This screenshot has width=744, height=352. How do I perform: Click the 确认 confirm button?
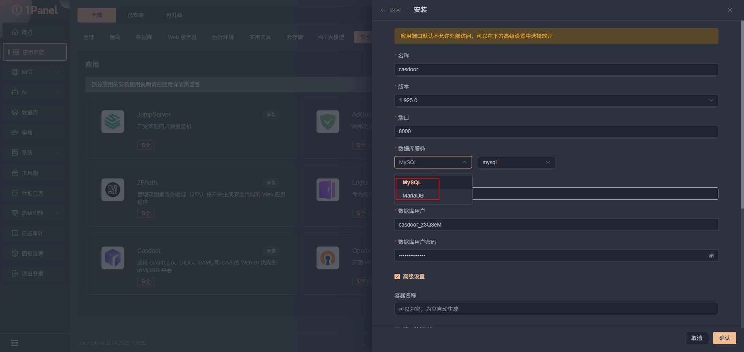point(725,338)
